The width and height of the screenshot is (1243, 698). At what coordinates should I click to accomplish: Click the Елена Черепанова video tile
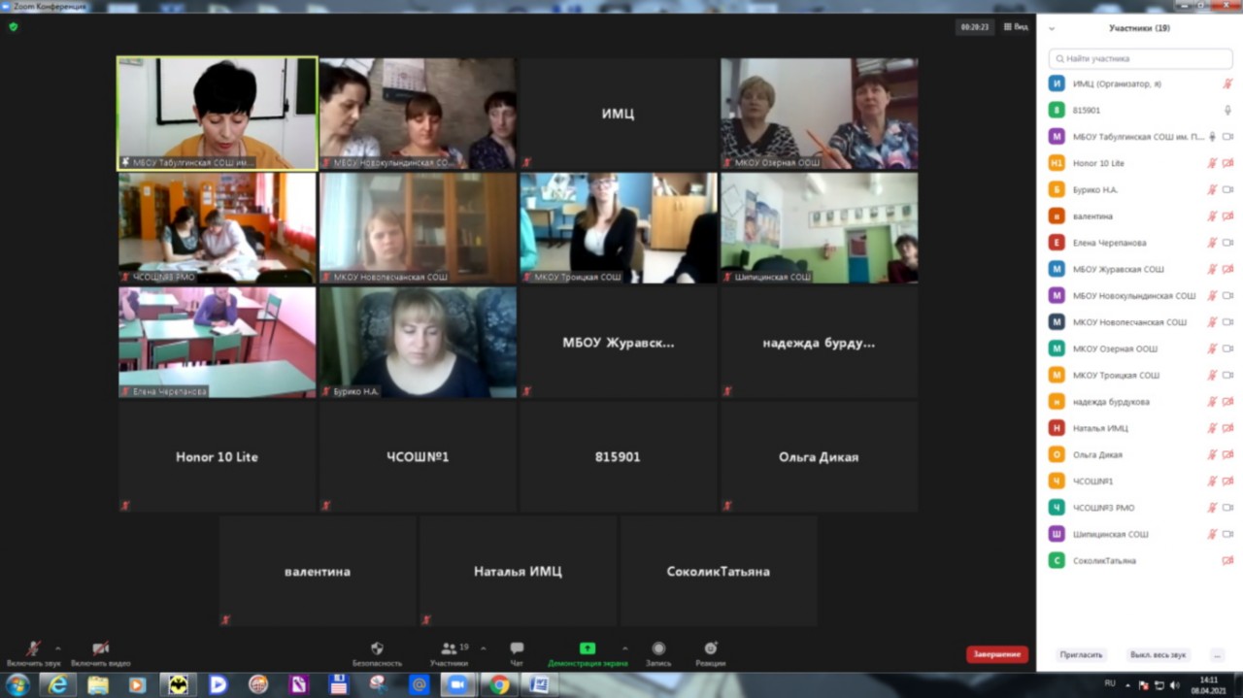coord(218,343)
